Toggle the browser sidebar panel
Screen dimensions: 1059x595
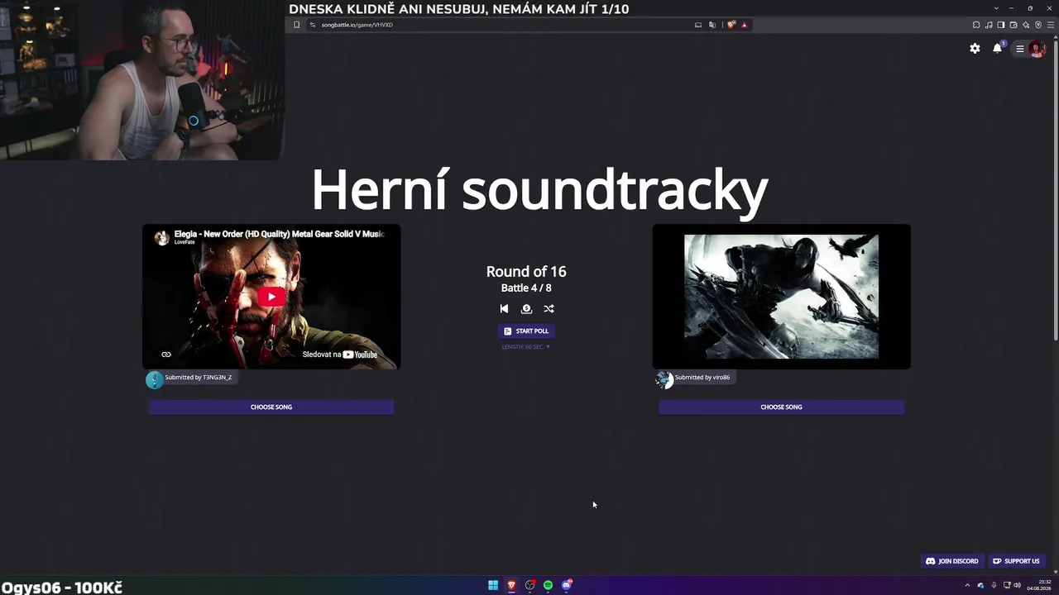tap(1001, 25)
